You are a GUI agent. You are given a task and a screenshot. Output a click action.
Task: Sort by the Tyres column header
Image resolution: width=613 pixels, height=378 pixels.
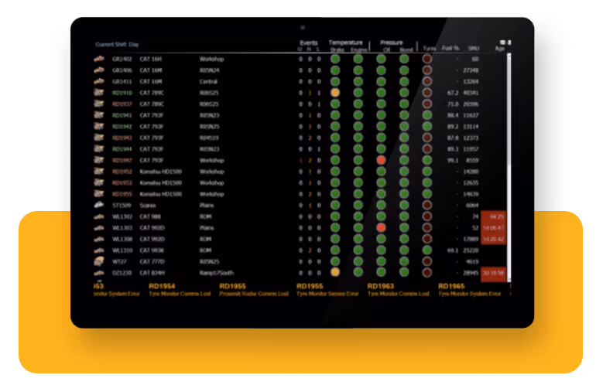[x=430, y=49]
